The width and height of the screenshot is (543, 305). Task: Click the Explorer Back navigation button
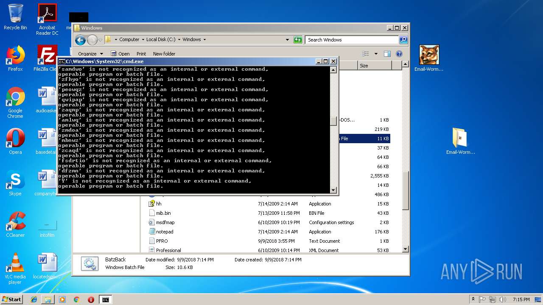click(x=80, y=40)
